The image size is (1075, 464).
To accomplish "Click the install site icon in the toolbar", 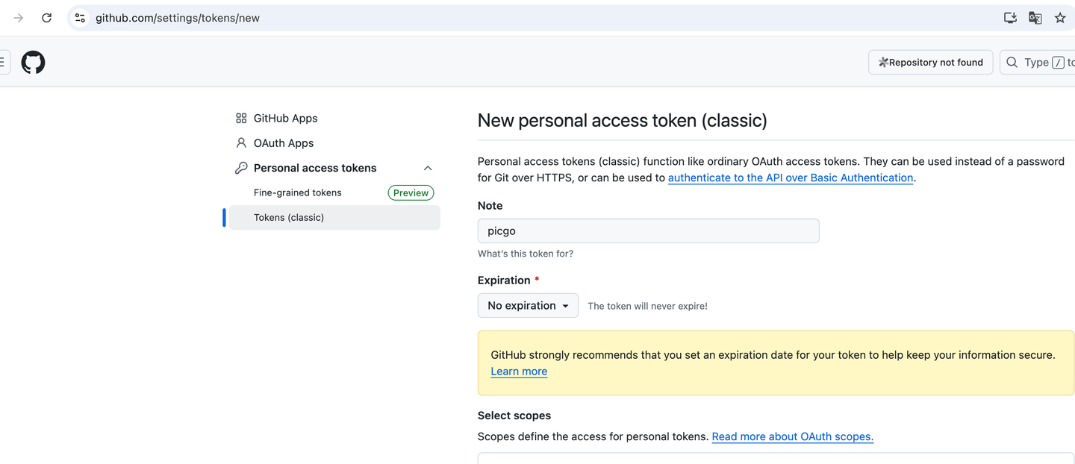I will (x=1010, y=17).
